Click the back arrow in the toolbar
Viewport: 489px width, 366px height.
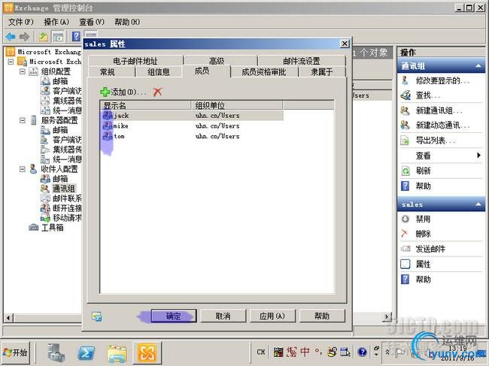point(11,37)
